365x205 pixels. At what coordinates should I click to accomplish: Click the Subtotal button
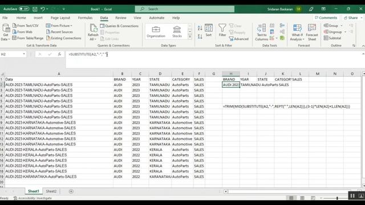click(332, 38)
